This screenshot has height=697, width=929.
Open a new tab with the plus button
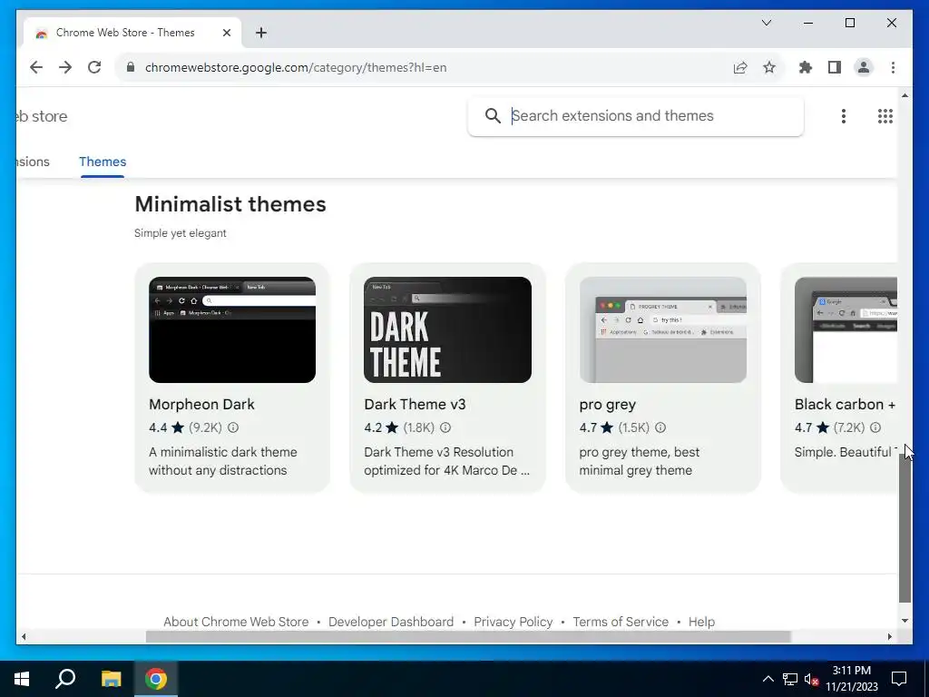click(x=261, y=33)
